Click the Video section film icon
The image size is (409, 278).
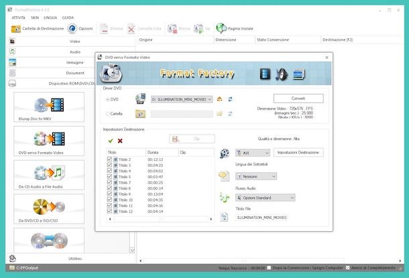(12, 41)
